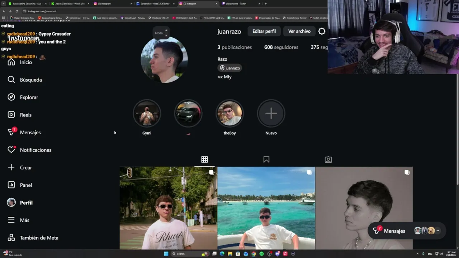This screenshot has height=258, width=459.
Task: Open Descargador de You... bookmark
Action: 268,18
